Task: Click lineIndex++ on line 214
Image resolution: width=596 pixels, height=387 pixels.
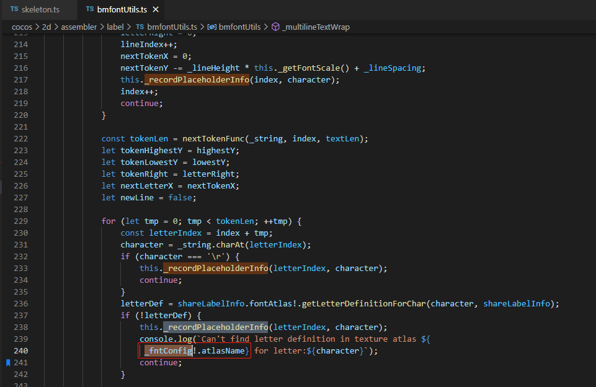Action: point(147,45)
